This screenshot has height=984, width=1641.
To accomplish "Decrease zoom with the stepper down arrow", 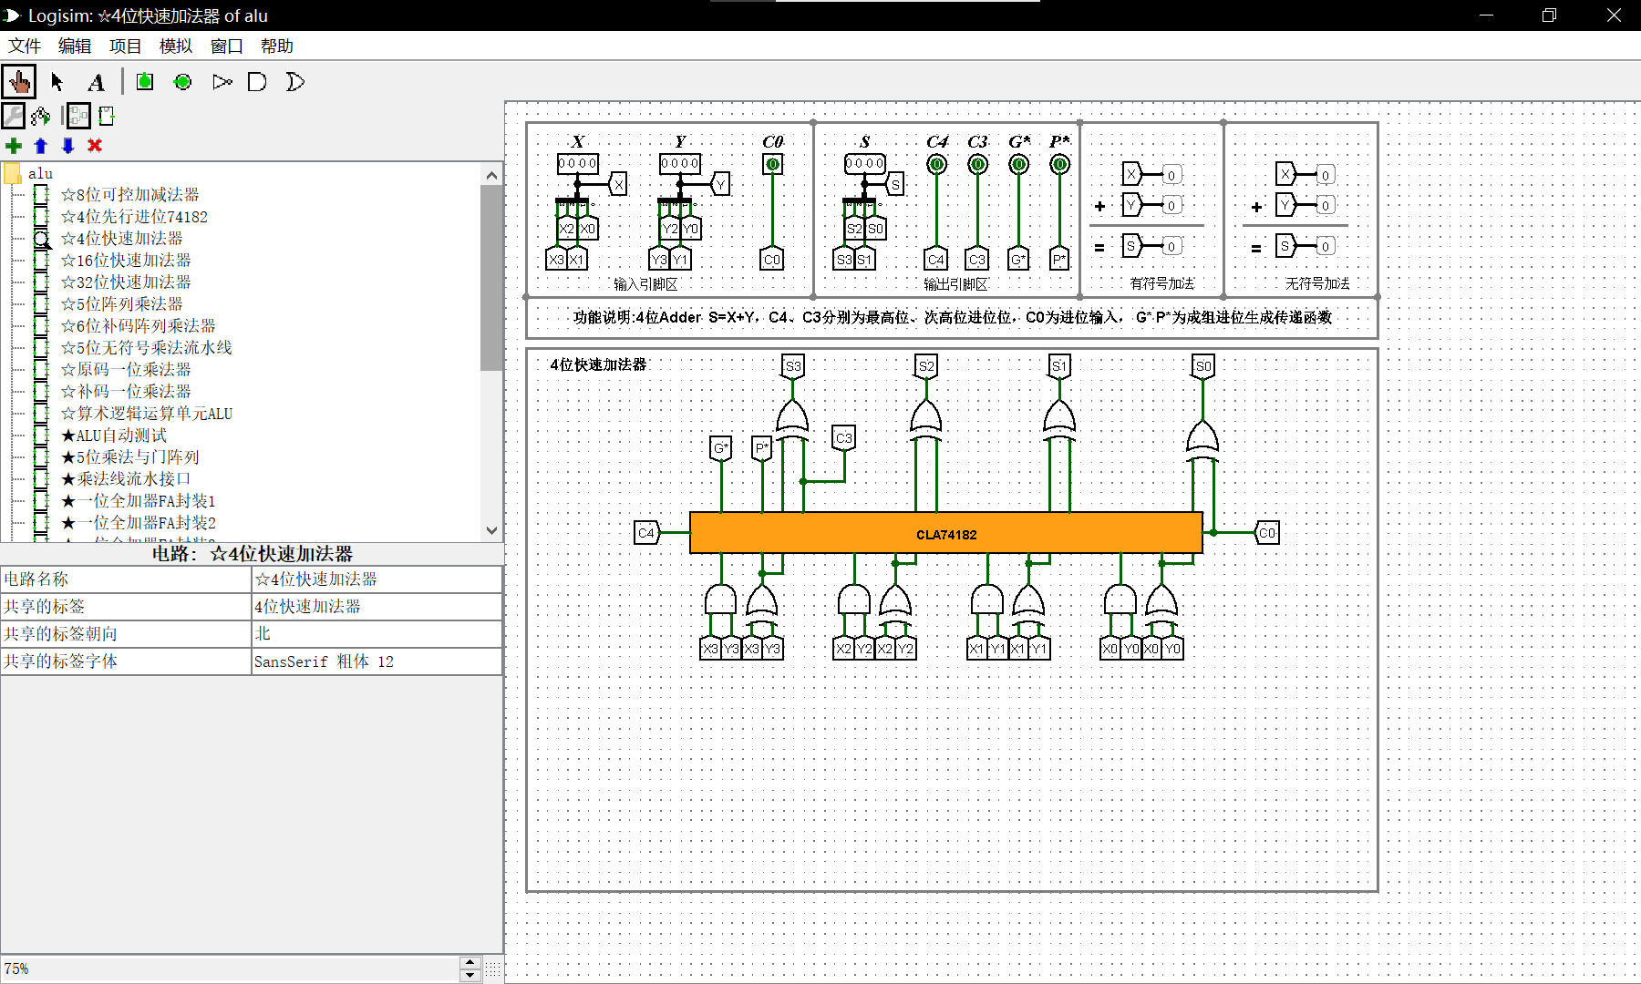I will [x=470, y=975].
